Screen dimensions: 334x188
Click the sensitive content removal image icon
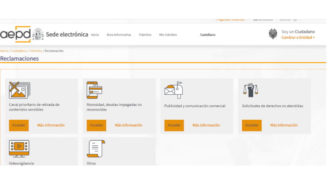tap(19, 90)
